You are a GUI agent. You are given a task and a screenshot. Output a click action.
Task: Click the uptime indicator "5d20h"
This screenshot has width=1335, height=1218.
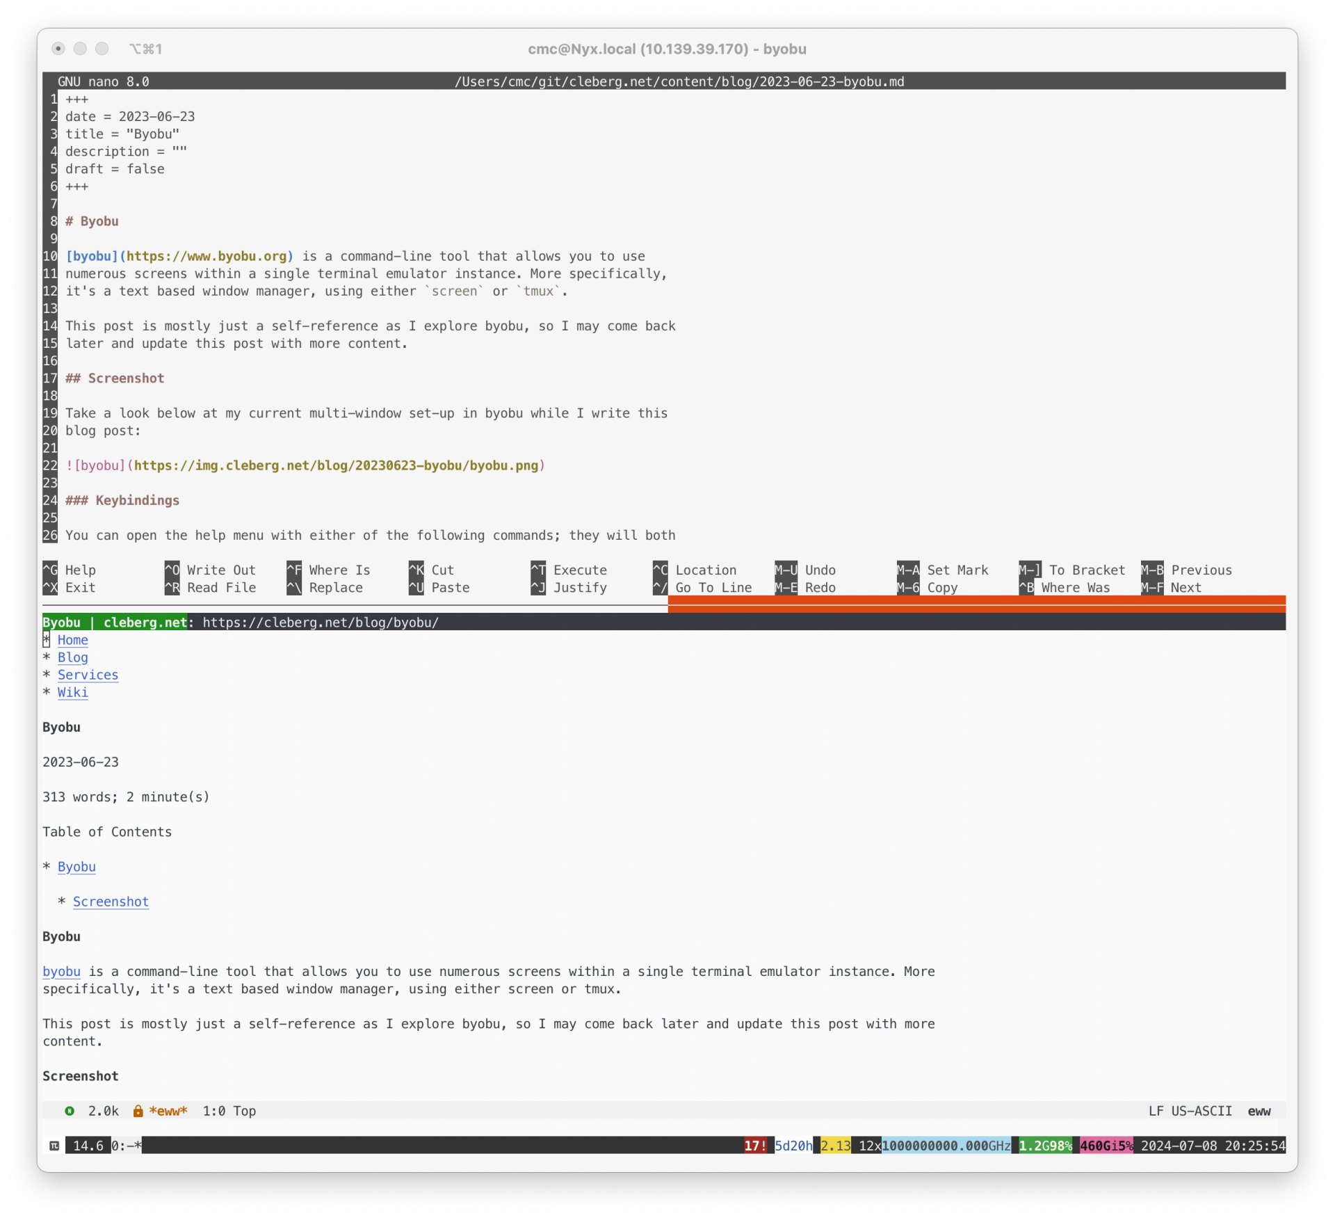(793, 1146)
